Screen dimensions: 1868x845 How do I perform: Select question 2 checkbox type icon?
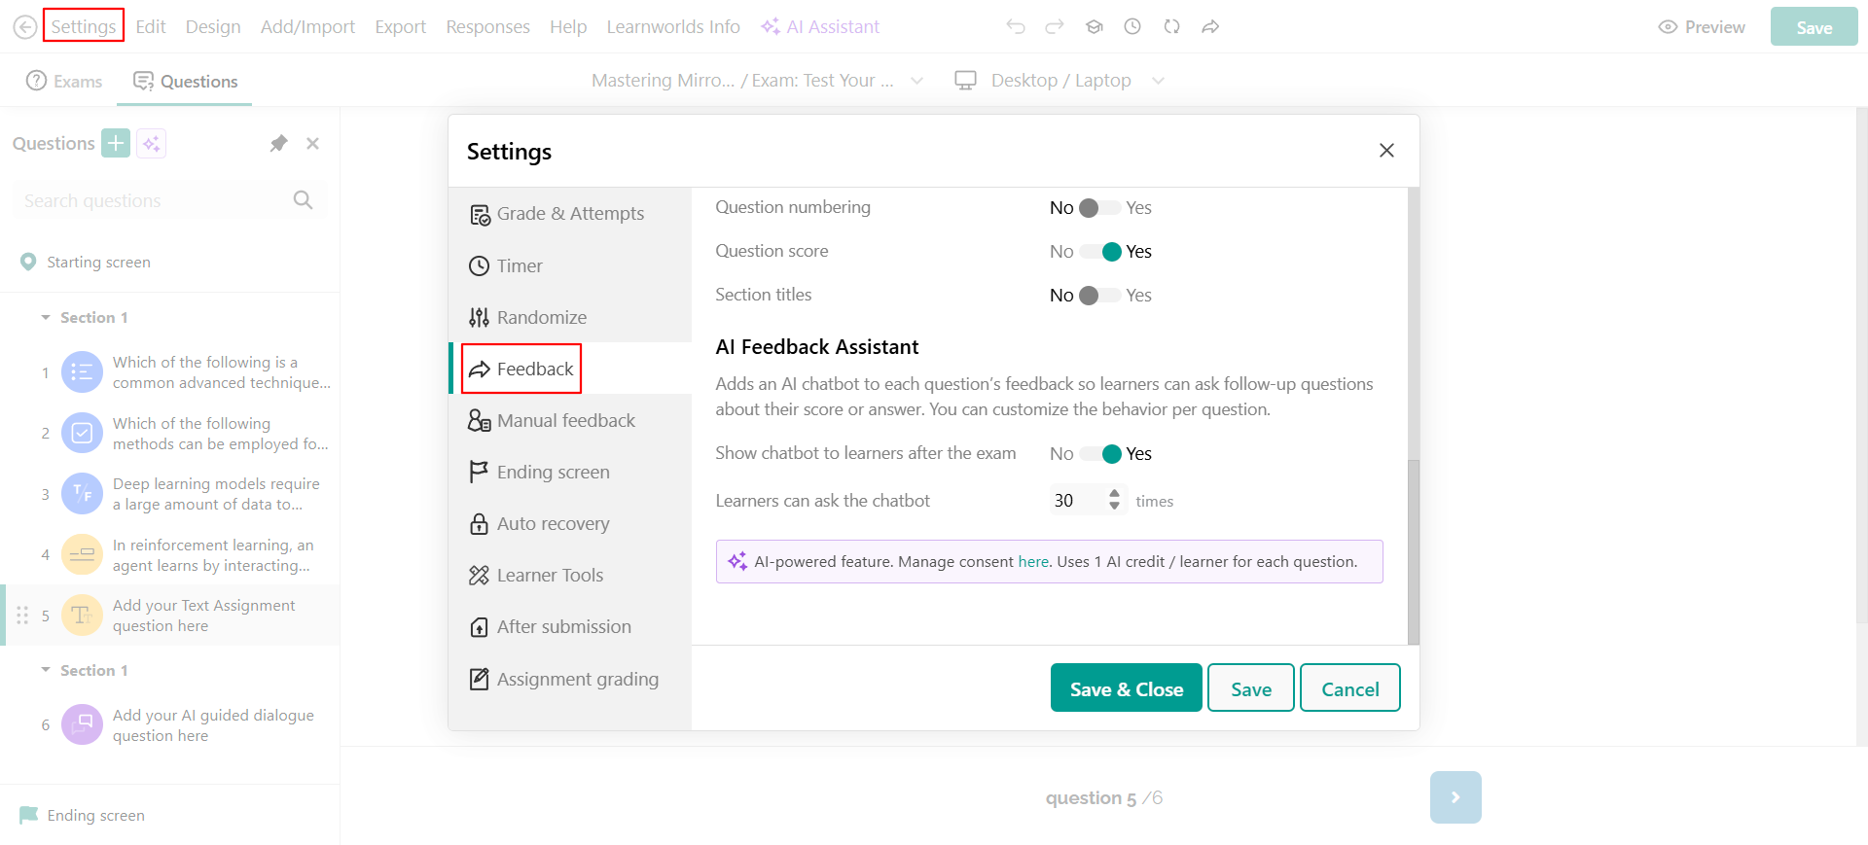(82, 434)
